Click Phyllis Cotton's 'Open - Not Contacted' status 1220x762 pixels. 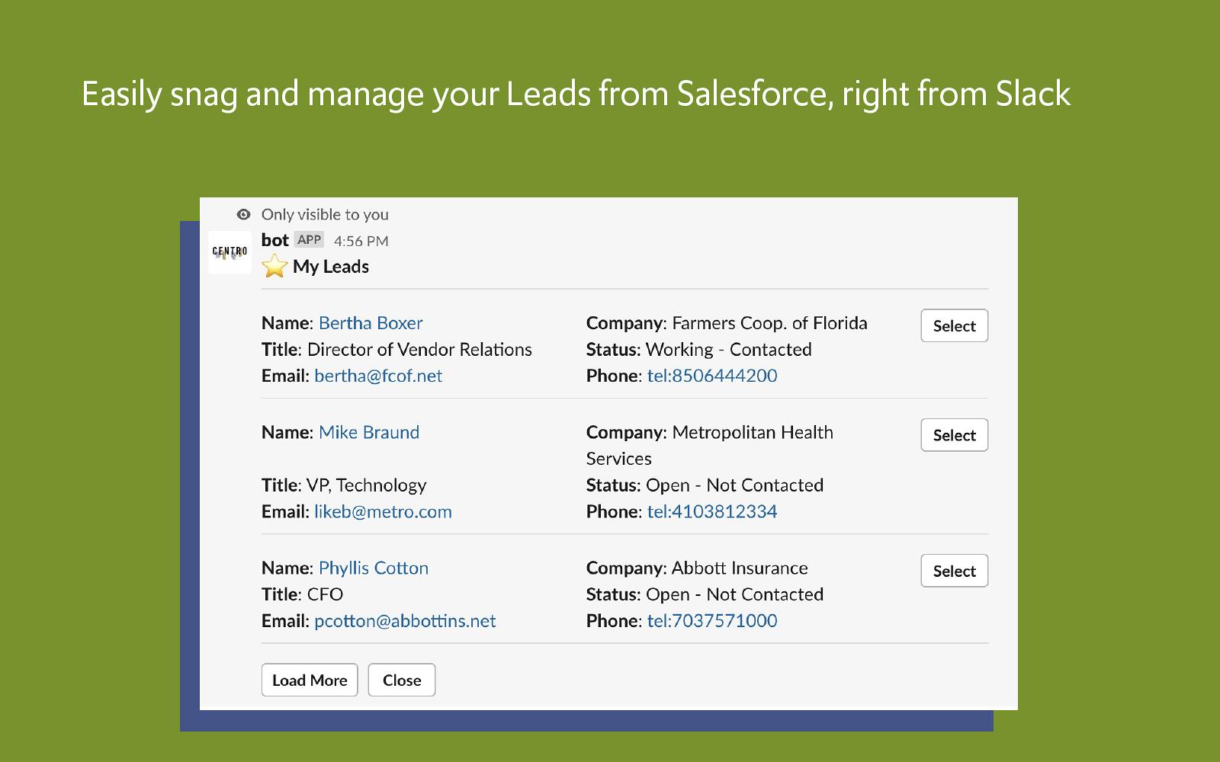point(735,594)
